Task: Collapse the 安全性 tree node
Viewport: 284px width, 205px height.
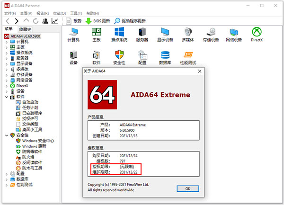Action: click(7, 135)
